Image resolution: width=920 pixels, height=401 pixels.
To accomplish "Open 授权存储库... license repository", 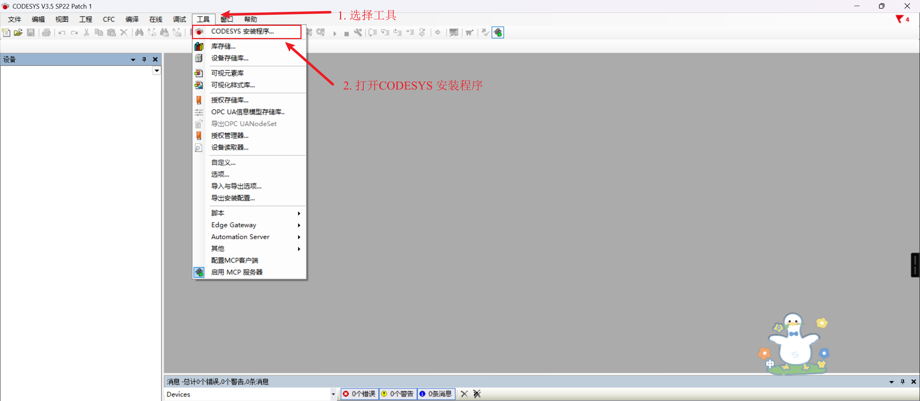I will (249, 100).
